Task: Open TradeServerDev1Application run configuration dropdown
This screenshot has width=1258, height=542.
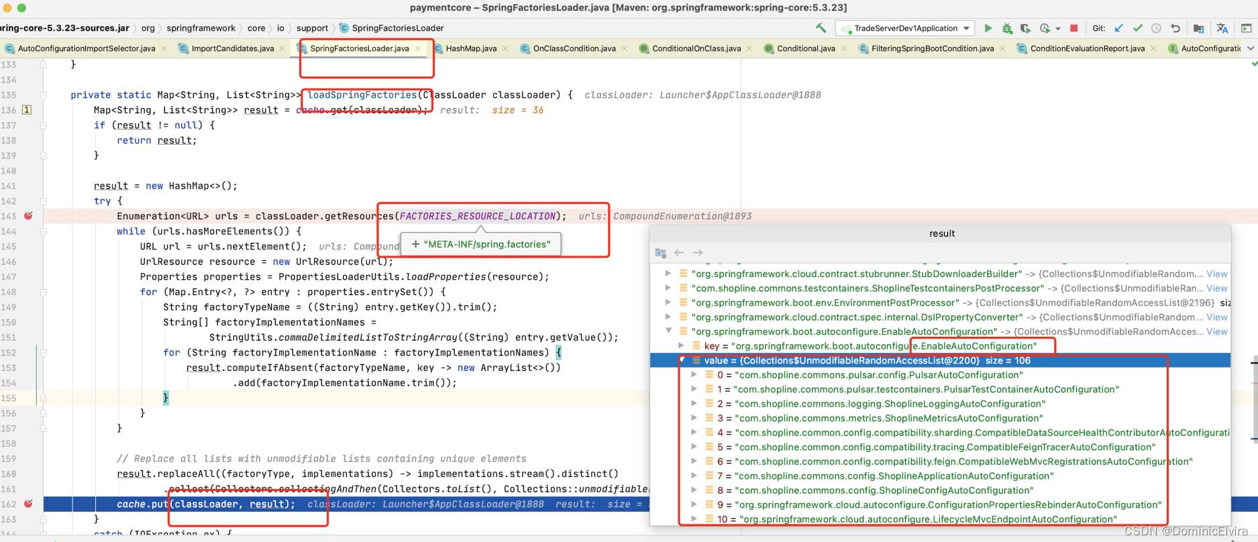Action: click(x=905, y=28)
